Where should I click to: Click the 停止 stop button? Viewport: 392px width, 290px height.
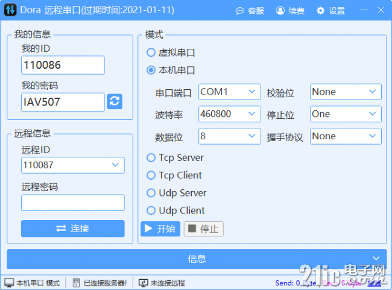(204, 229)
